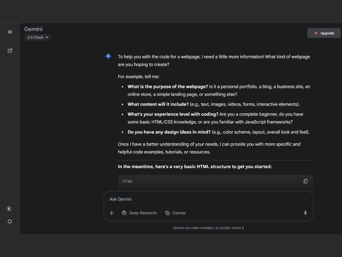Open the 2.5 Flash model dropdown
This screenshot has width=342, height=257.
click(38, 37)
